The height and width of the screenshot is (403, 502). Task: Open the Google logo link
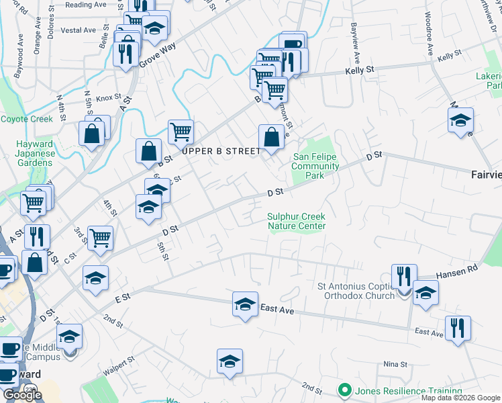[x=23, y=395]
